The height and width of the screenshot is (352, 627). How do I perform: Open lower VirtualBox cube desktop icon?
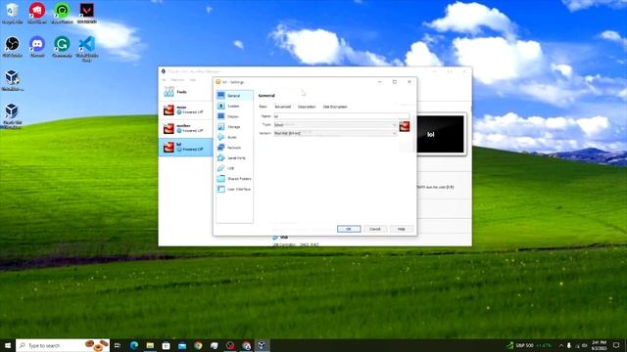coord(13,116)
